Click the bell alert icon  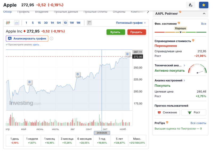coord(191,5)
